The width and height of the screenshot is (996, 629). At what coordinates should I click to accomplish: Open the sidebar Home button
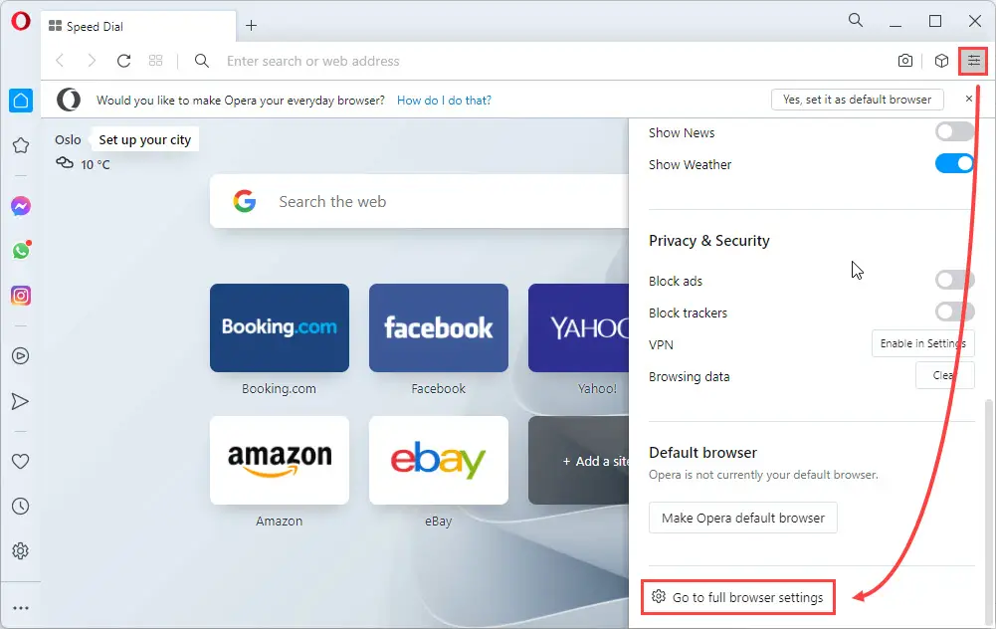point(21,101)
